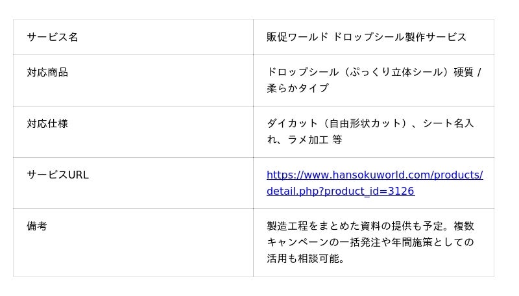Click the ドロップシール製作サービス text
This screenshot has width=519, height=296.
tap(400, 37)
